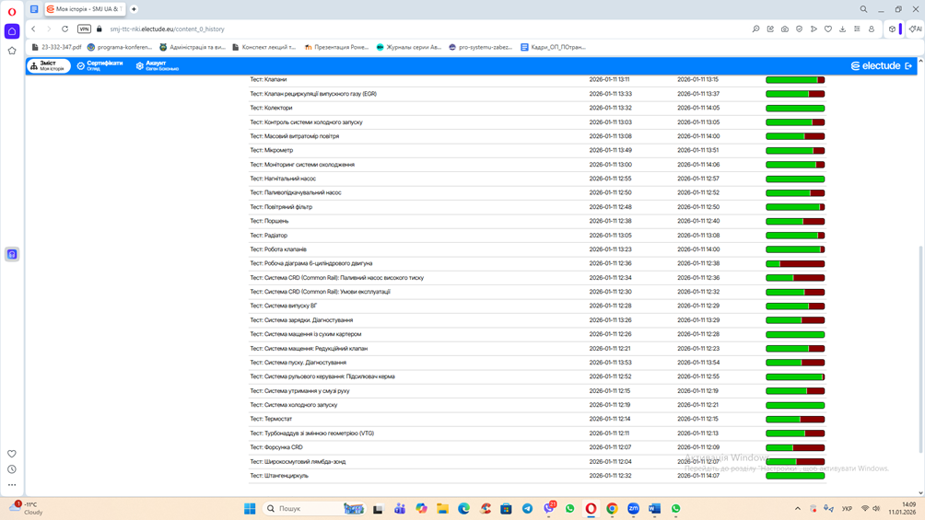Open the Opera sidebar three-dots menu
Viewport: 925px width, 520px height.
click(12, 485)
